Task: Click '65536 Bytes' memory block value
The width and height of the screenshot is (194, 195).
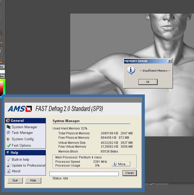Action: (109, 151)
